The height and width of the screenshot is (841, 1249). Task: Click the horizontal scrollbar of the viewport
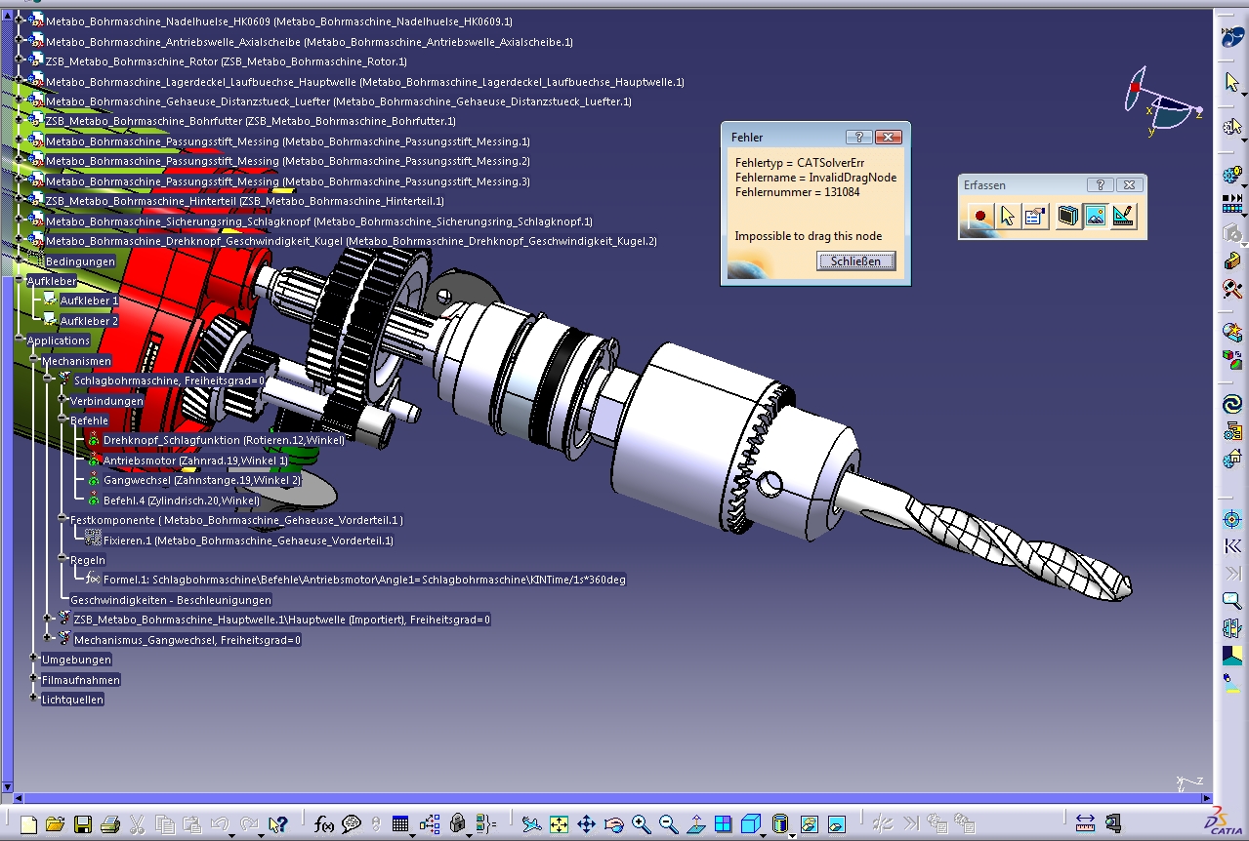pyautogui.click(x=611, y=798)
